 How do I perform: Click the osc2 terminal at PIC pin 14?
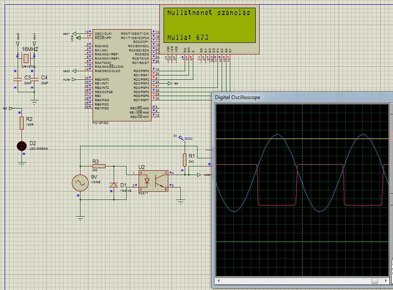coord(74,71)
